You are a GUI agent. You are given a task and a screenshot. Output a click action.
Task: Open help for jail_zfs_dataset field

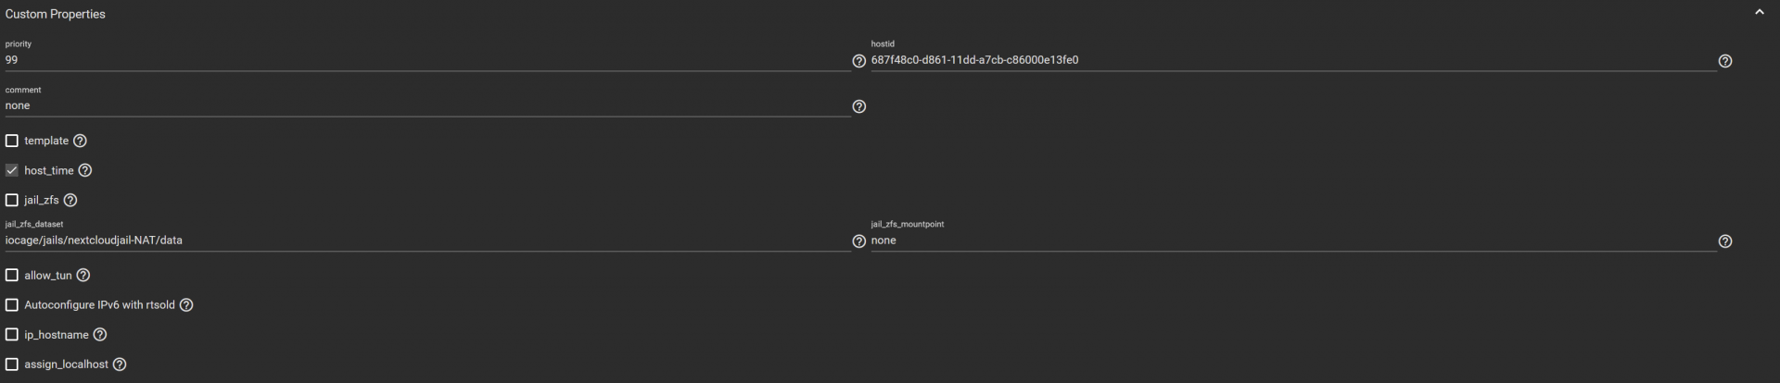coord(858,241)
